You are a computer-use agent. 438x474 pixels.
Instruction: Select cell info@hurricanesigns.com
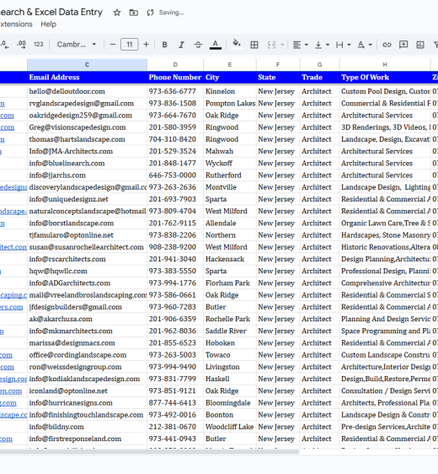click(x=87, y=403)
